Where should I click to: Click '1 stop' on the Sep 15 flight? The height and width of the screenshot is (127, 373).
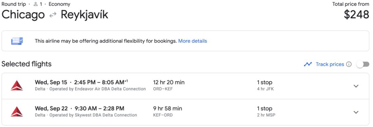pos(264,82)
